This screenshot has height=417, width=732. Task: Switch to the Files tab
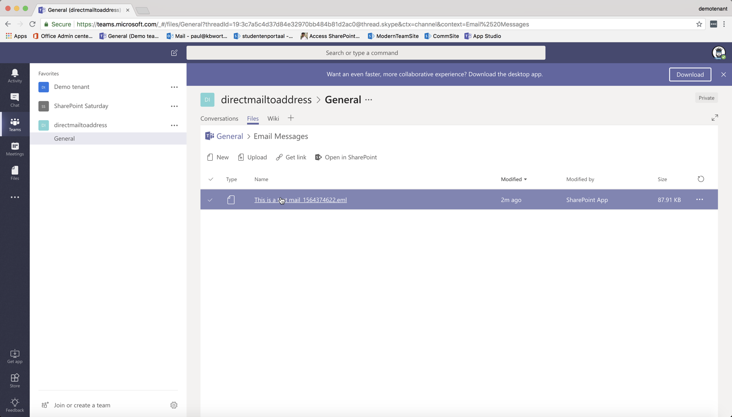(x=253, y=118)
